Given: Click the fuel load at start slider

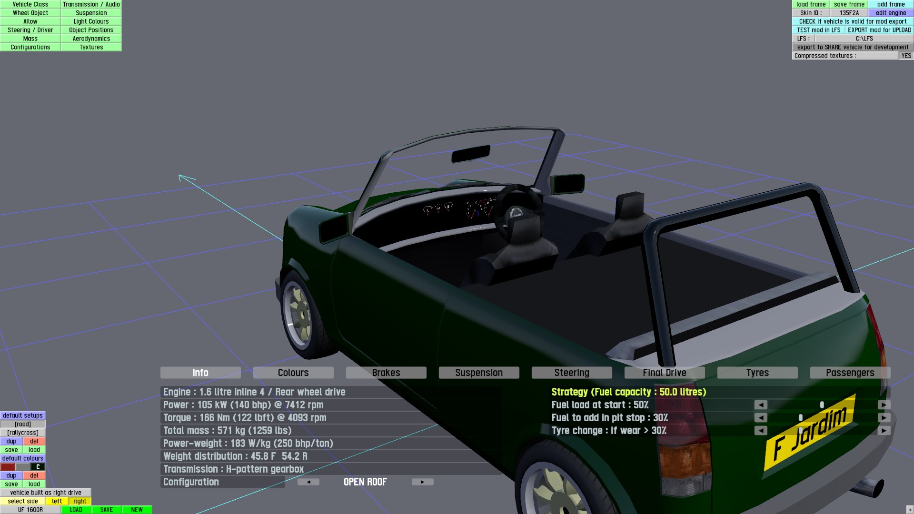Looking at the screenshot, I should [822, 405].
